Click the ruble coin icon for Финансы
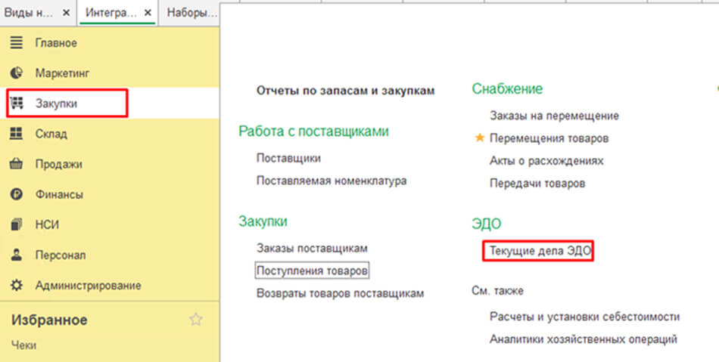 (16, 194)
